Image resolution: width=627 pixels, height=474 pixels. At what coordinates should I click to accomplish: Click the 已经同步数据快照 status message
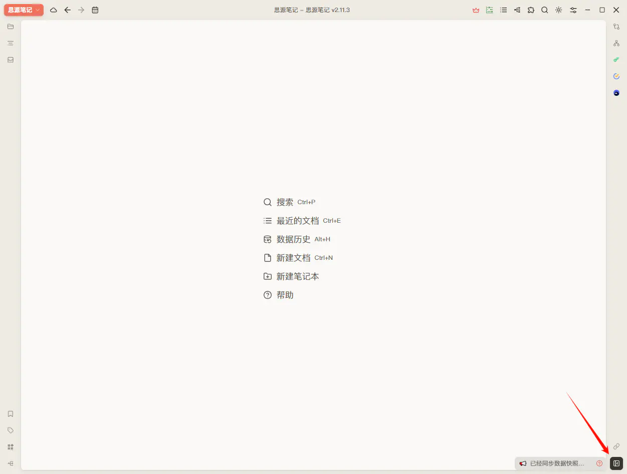coord(557,463)
